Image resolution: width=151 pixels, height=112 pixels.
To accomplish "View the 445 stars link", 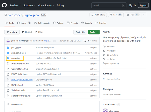I will [109, 51].
